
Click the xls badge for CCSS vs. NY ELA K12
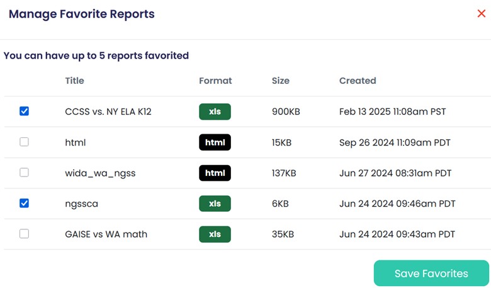pos(215,112)
